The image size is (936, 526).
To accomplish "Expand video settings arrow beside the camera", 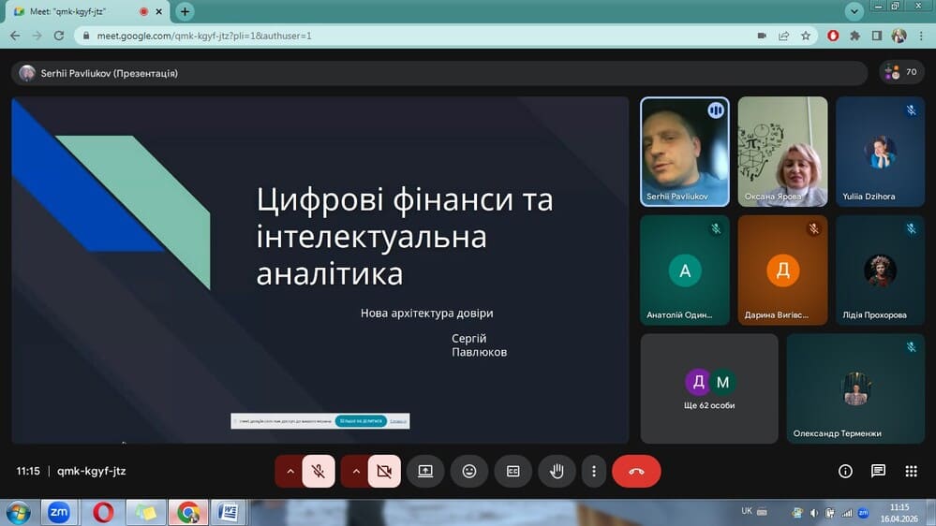I will pos(356,472).
